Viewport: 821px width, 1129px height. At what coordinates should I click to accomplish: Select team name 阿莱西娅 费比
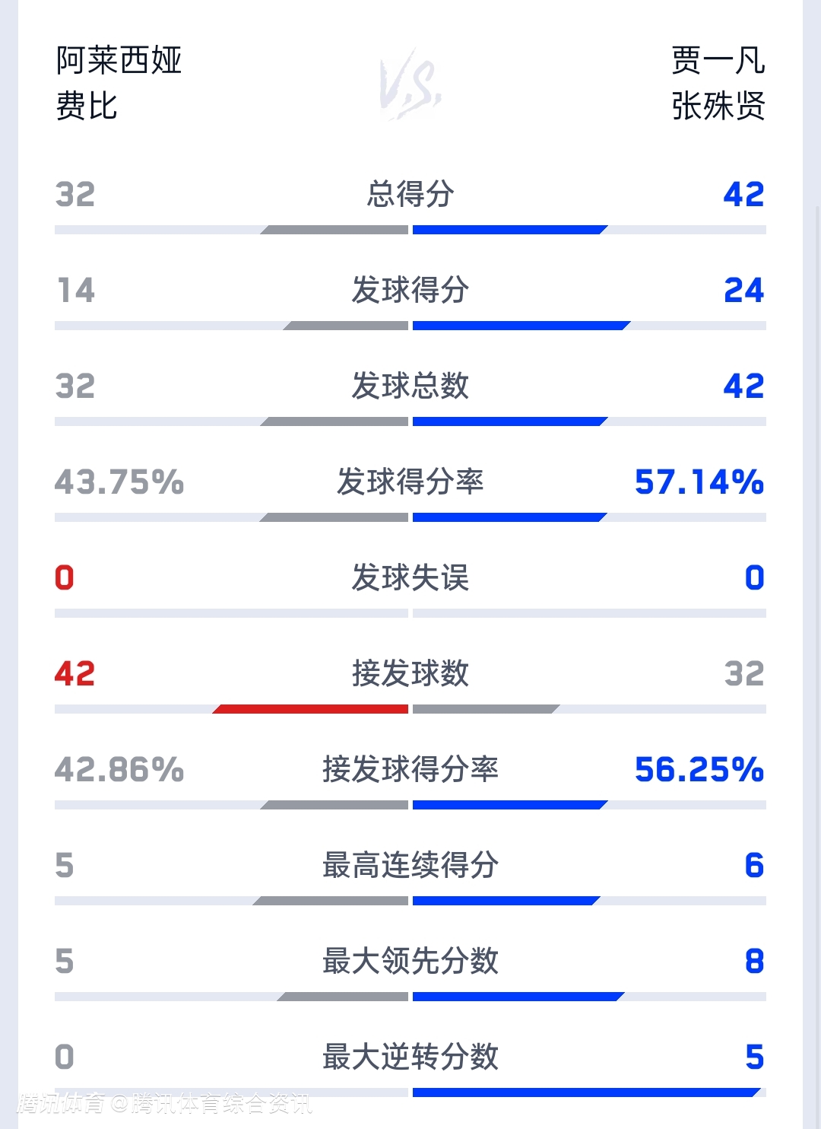(x=119, y=83)
